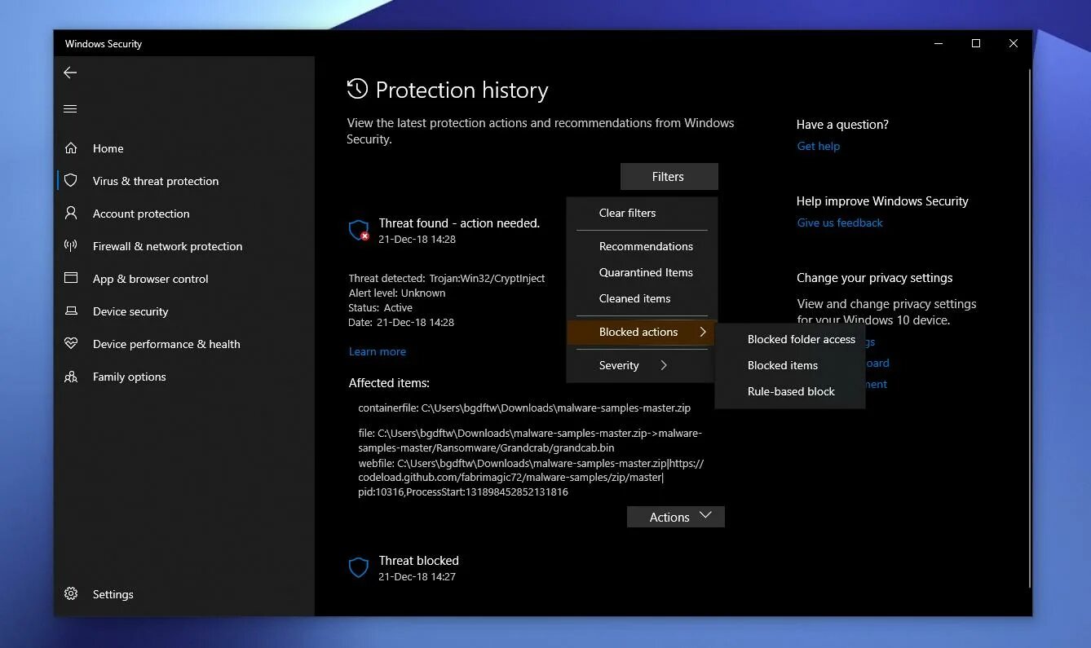Click the Threat found shield icon with red X
Image resolution: width=1091 pixels, height=648 pixels.
coord(359,231)
